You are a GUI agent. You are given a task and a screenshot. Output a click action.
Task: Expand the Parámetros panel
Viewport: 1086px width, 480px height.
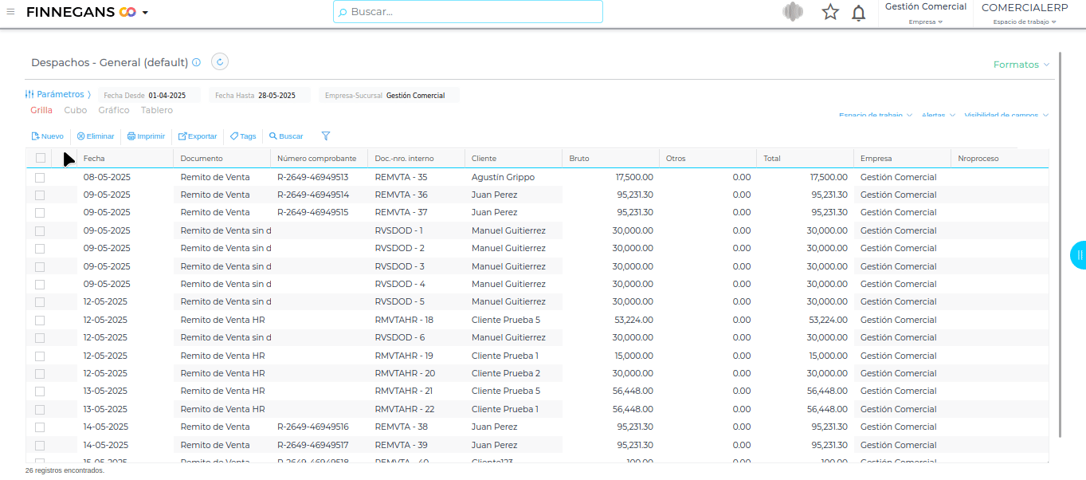coord(58,94)
